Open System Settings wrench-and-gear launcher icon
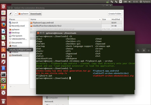The image size is (151, 105). 3,62
